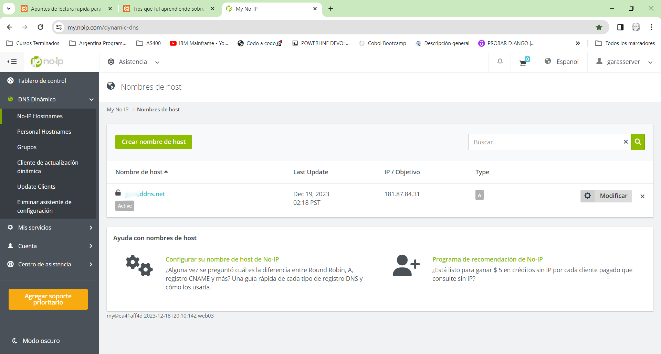
Task: Click the notifications bell icon
Action: 500,62
